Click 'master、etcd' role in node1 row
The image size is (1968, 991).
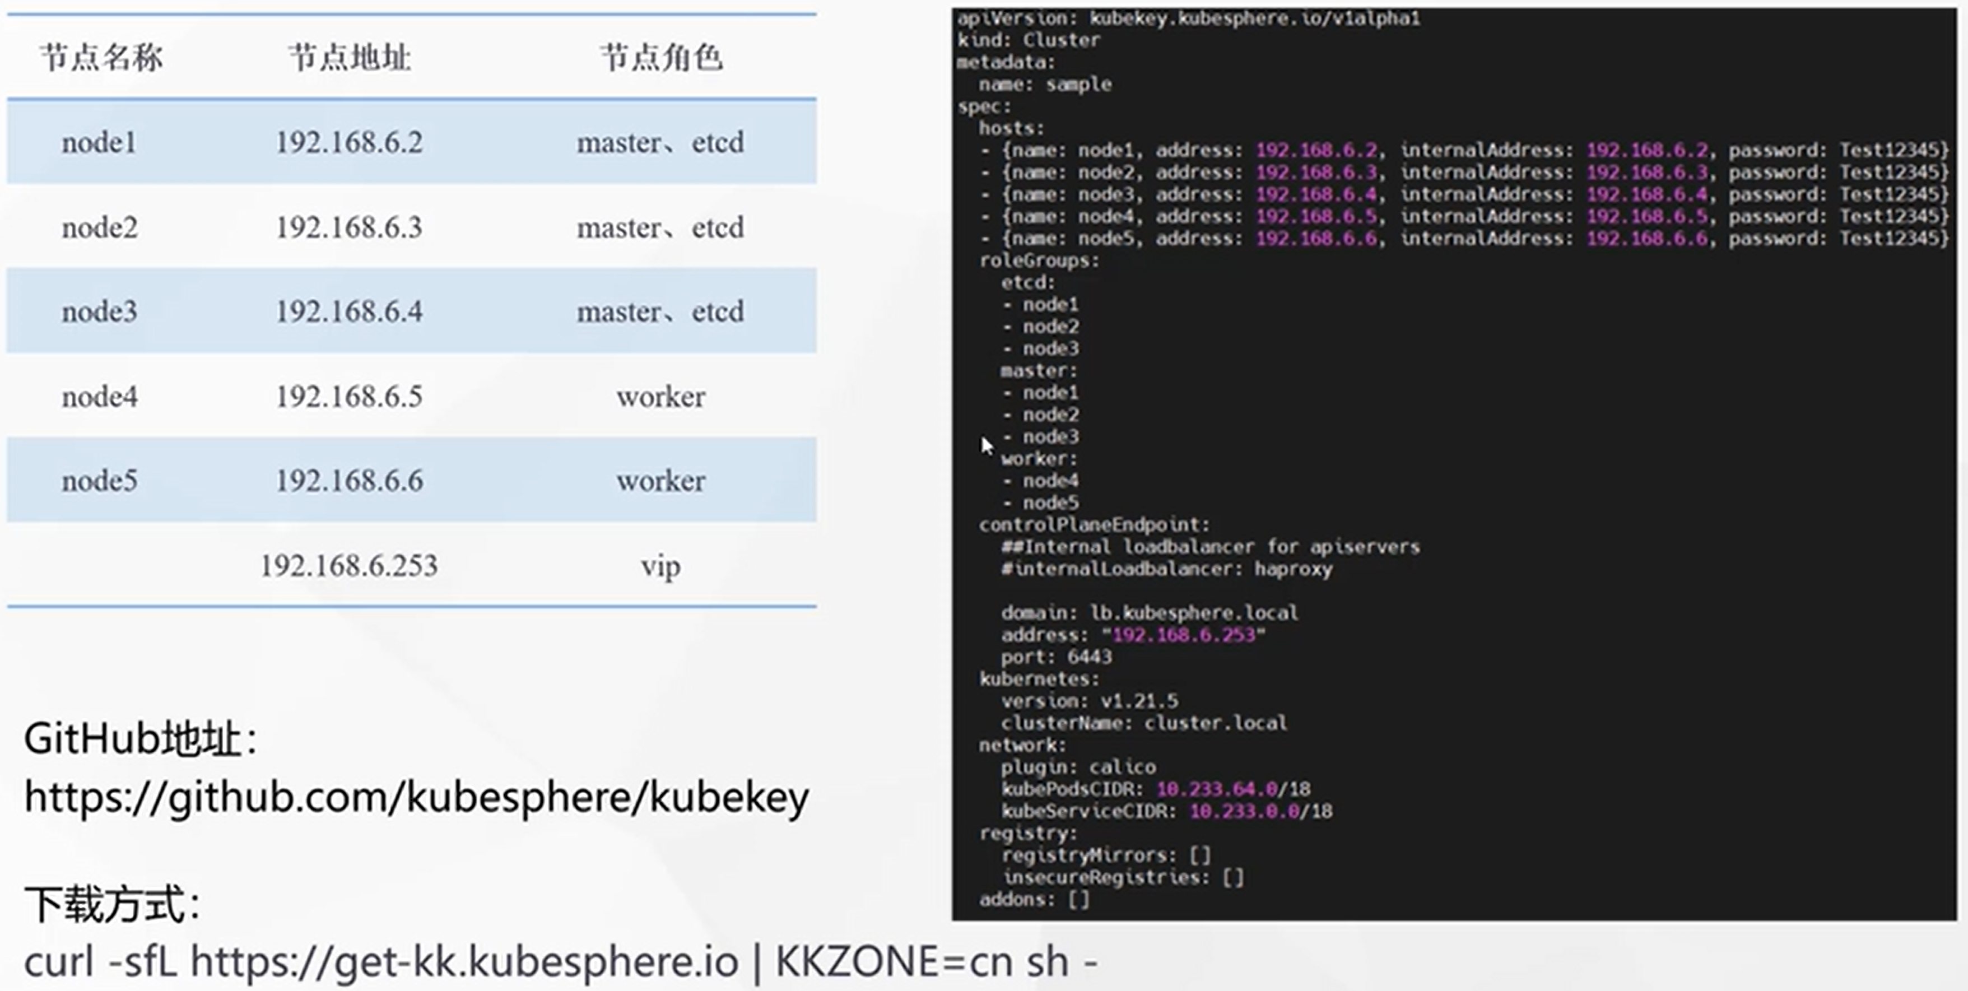pos(660,142)
